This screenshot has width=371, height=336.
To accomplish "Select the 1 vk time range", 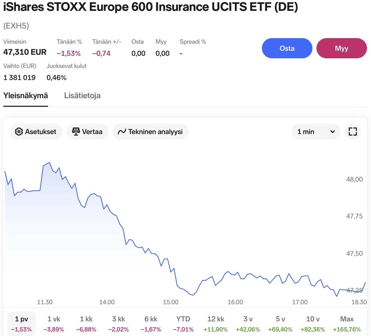I will pyautogui.click(x=54, y=324).
